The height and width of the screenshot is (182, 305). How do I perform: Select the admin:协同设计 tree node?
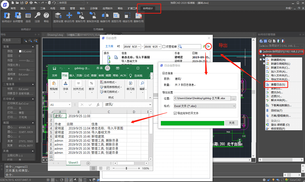pos(281,51)
